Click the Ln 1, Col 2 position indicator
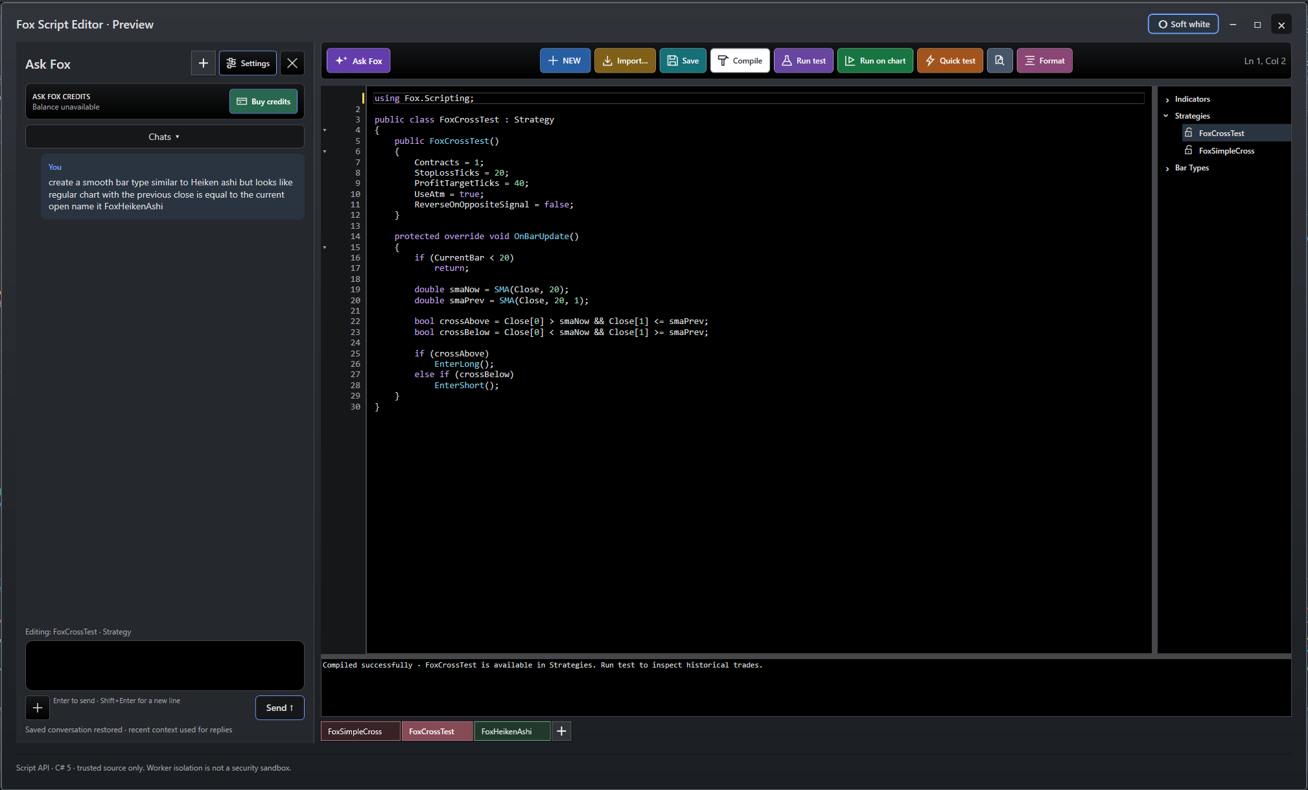 [1265, 61]
